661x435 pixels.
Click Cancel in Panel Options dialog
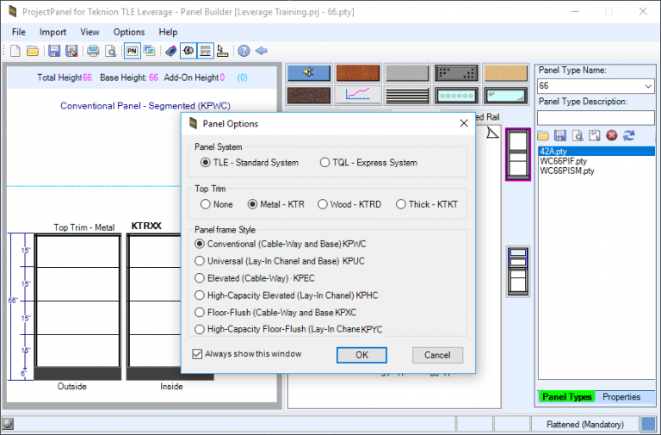tap(437, 355)
